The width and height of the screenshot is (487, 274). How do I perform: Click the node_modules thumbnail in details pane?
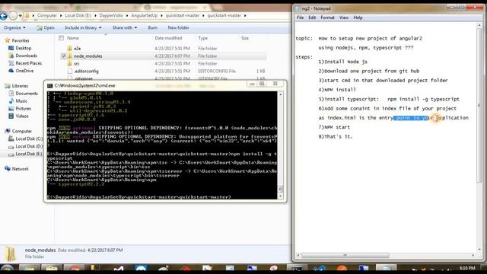coord(10,253)
